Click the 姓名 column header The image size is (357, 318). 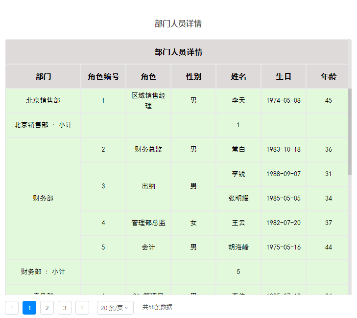tap(238, 77)
